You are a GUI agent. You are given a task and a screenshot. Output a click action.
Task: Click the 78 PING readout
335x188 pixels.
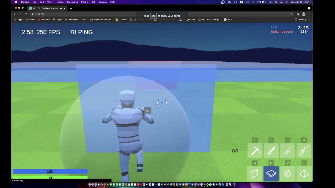pyautogui.click(x=81, y=32)
